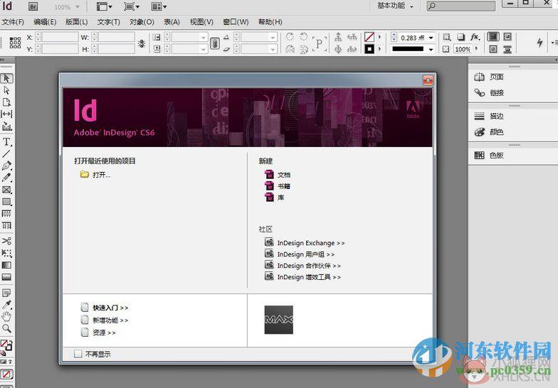Image resolution: width=558 pixels, height=388 pixels.
Task: Open the 文件(F) menu
Action: (x=13, y=22)
